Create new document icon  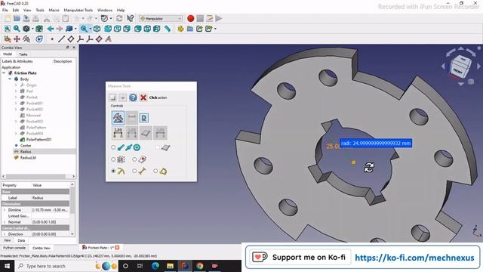click(x=8, y=18)
